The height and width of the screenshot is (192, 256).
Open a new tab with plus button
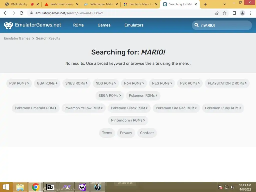point(205,4)
